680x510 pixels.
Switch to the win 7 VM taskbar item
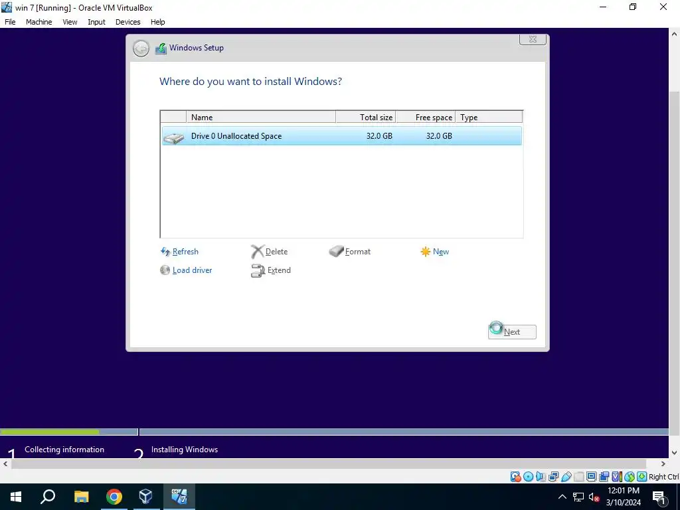pos(179,497)
